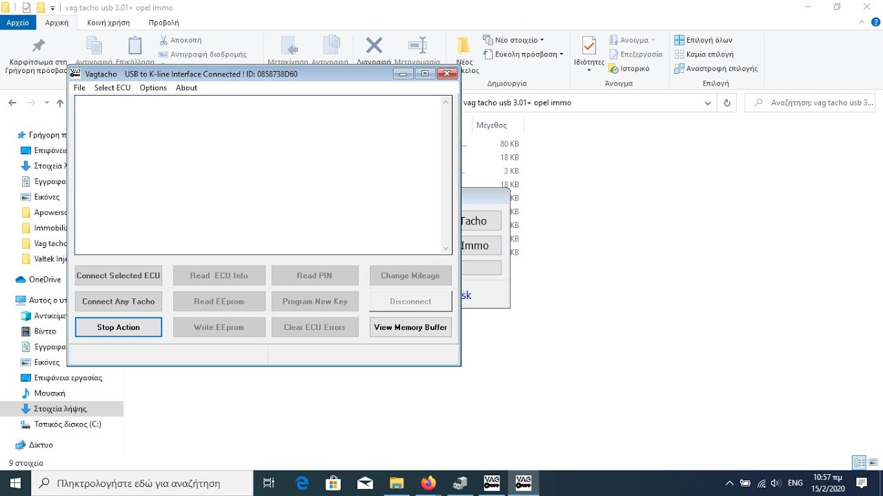Click the Stop Action button
Screen dimensions: 883x496
tap(118, 327)
